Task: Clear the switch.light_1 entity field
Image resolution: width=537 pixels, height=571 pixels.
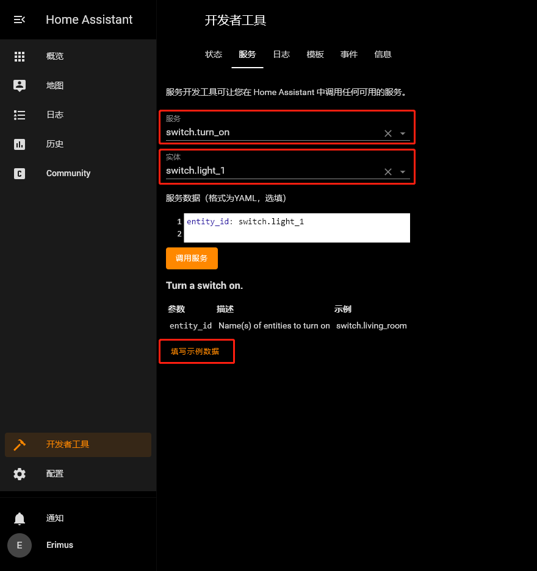Action: 388,172
